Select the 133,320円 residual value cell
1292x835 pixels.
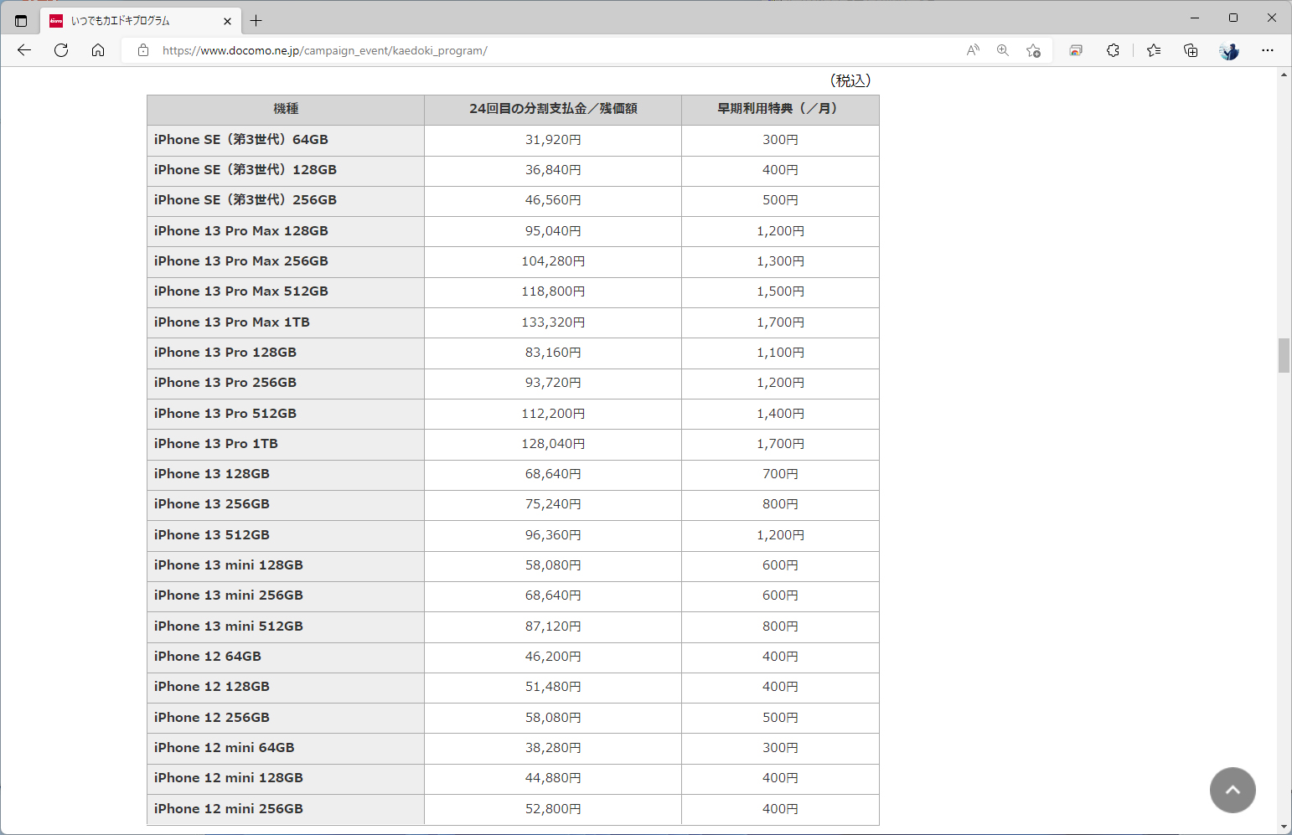(x=553, y=322)
